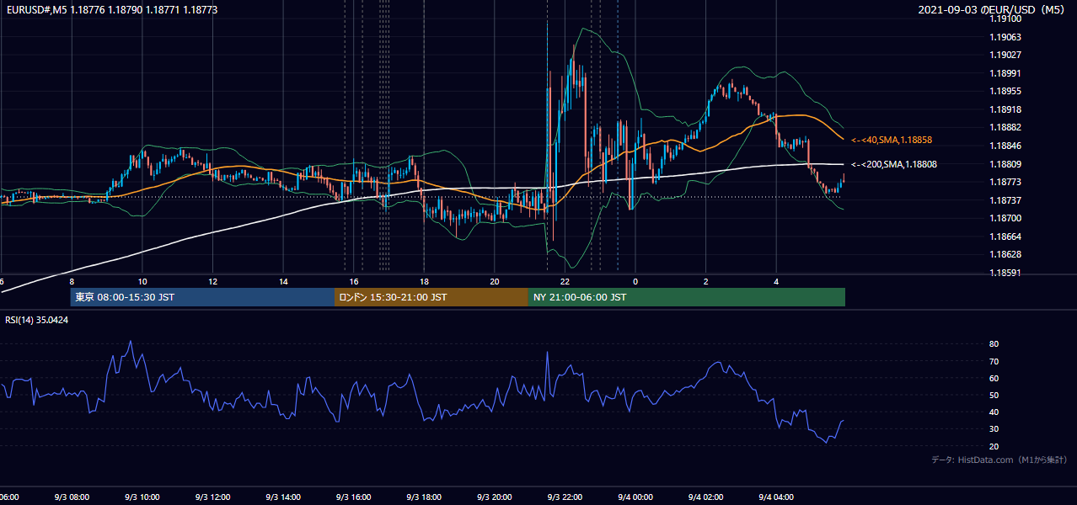The height and width of the screenshot is (505, 1077).
Task: Click RSI scale value 50
Action: 994,395
